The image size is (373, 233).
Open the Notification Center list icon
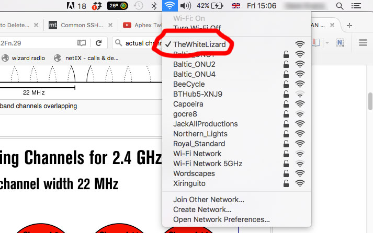coord(356,6)
